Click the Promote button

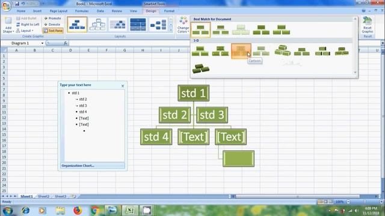pos(52,19)
